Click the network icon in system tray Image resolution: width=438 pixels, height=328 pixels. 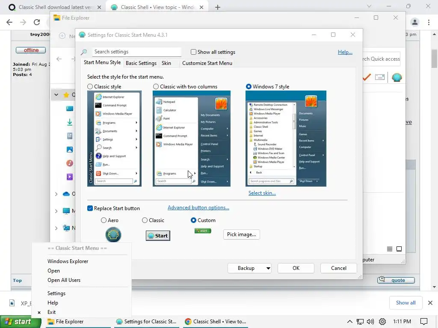(360, 322)
